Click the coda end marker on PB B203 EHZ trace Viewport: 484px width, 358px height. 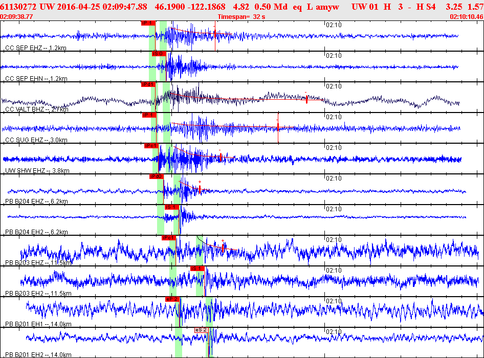pyautogui.click(x=223, y=248)
